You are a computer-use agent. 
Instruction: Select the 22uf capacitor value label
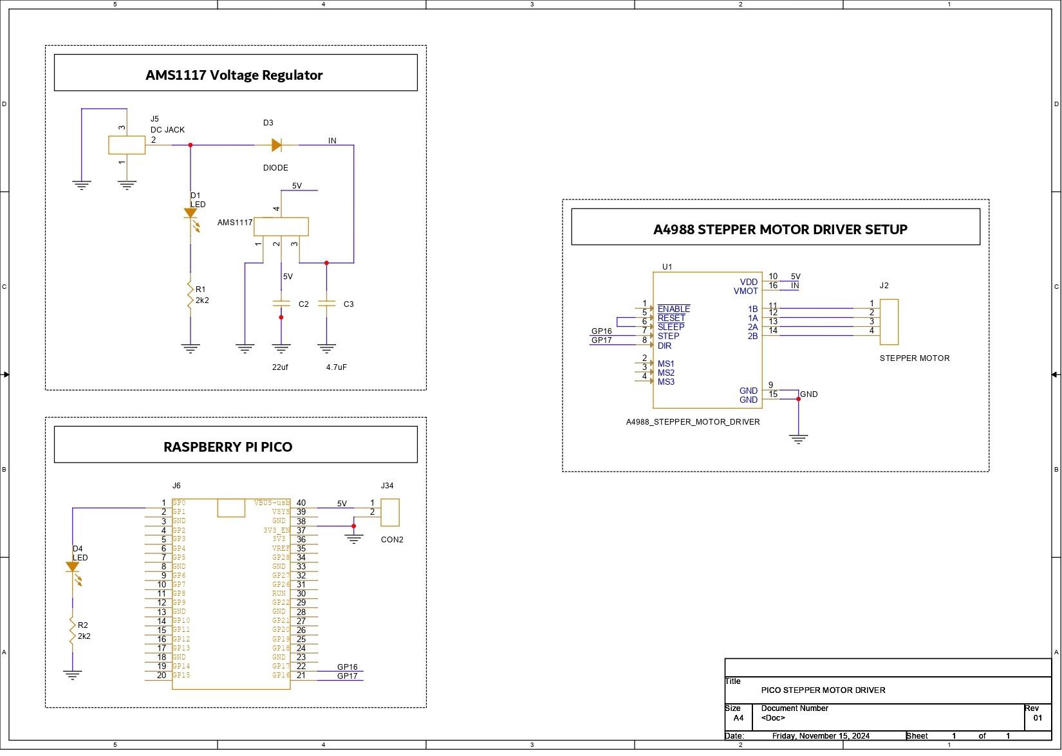[280, 367]
